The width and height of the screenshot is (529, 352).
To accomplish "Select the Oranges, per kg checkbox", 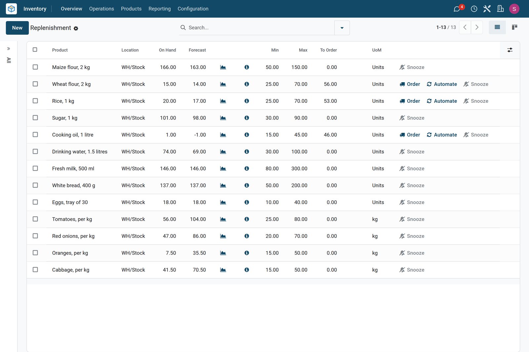I will tap(35, 253).
